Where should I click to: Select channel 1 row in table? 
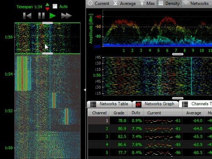(x=150, y=120)
